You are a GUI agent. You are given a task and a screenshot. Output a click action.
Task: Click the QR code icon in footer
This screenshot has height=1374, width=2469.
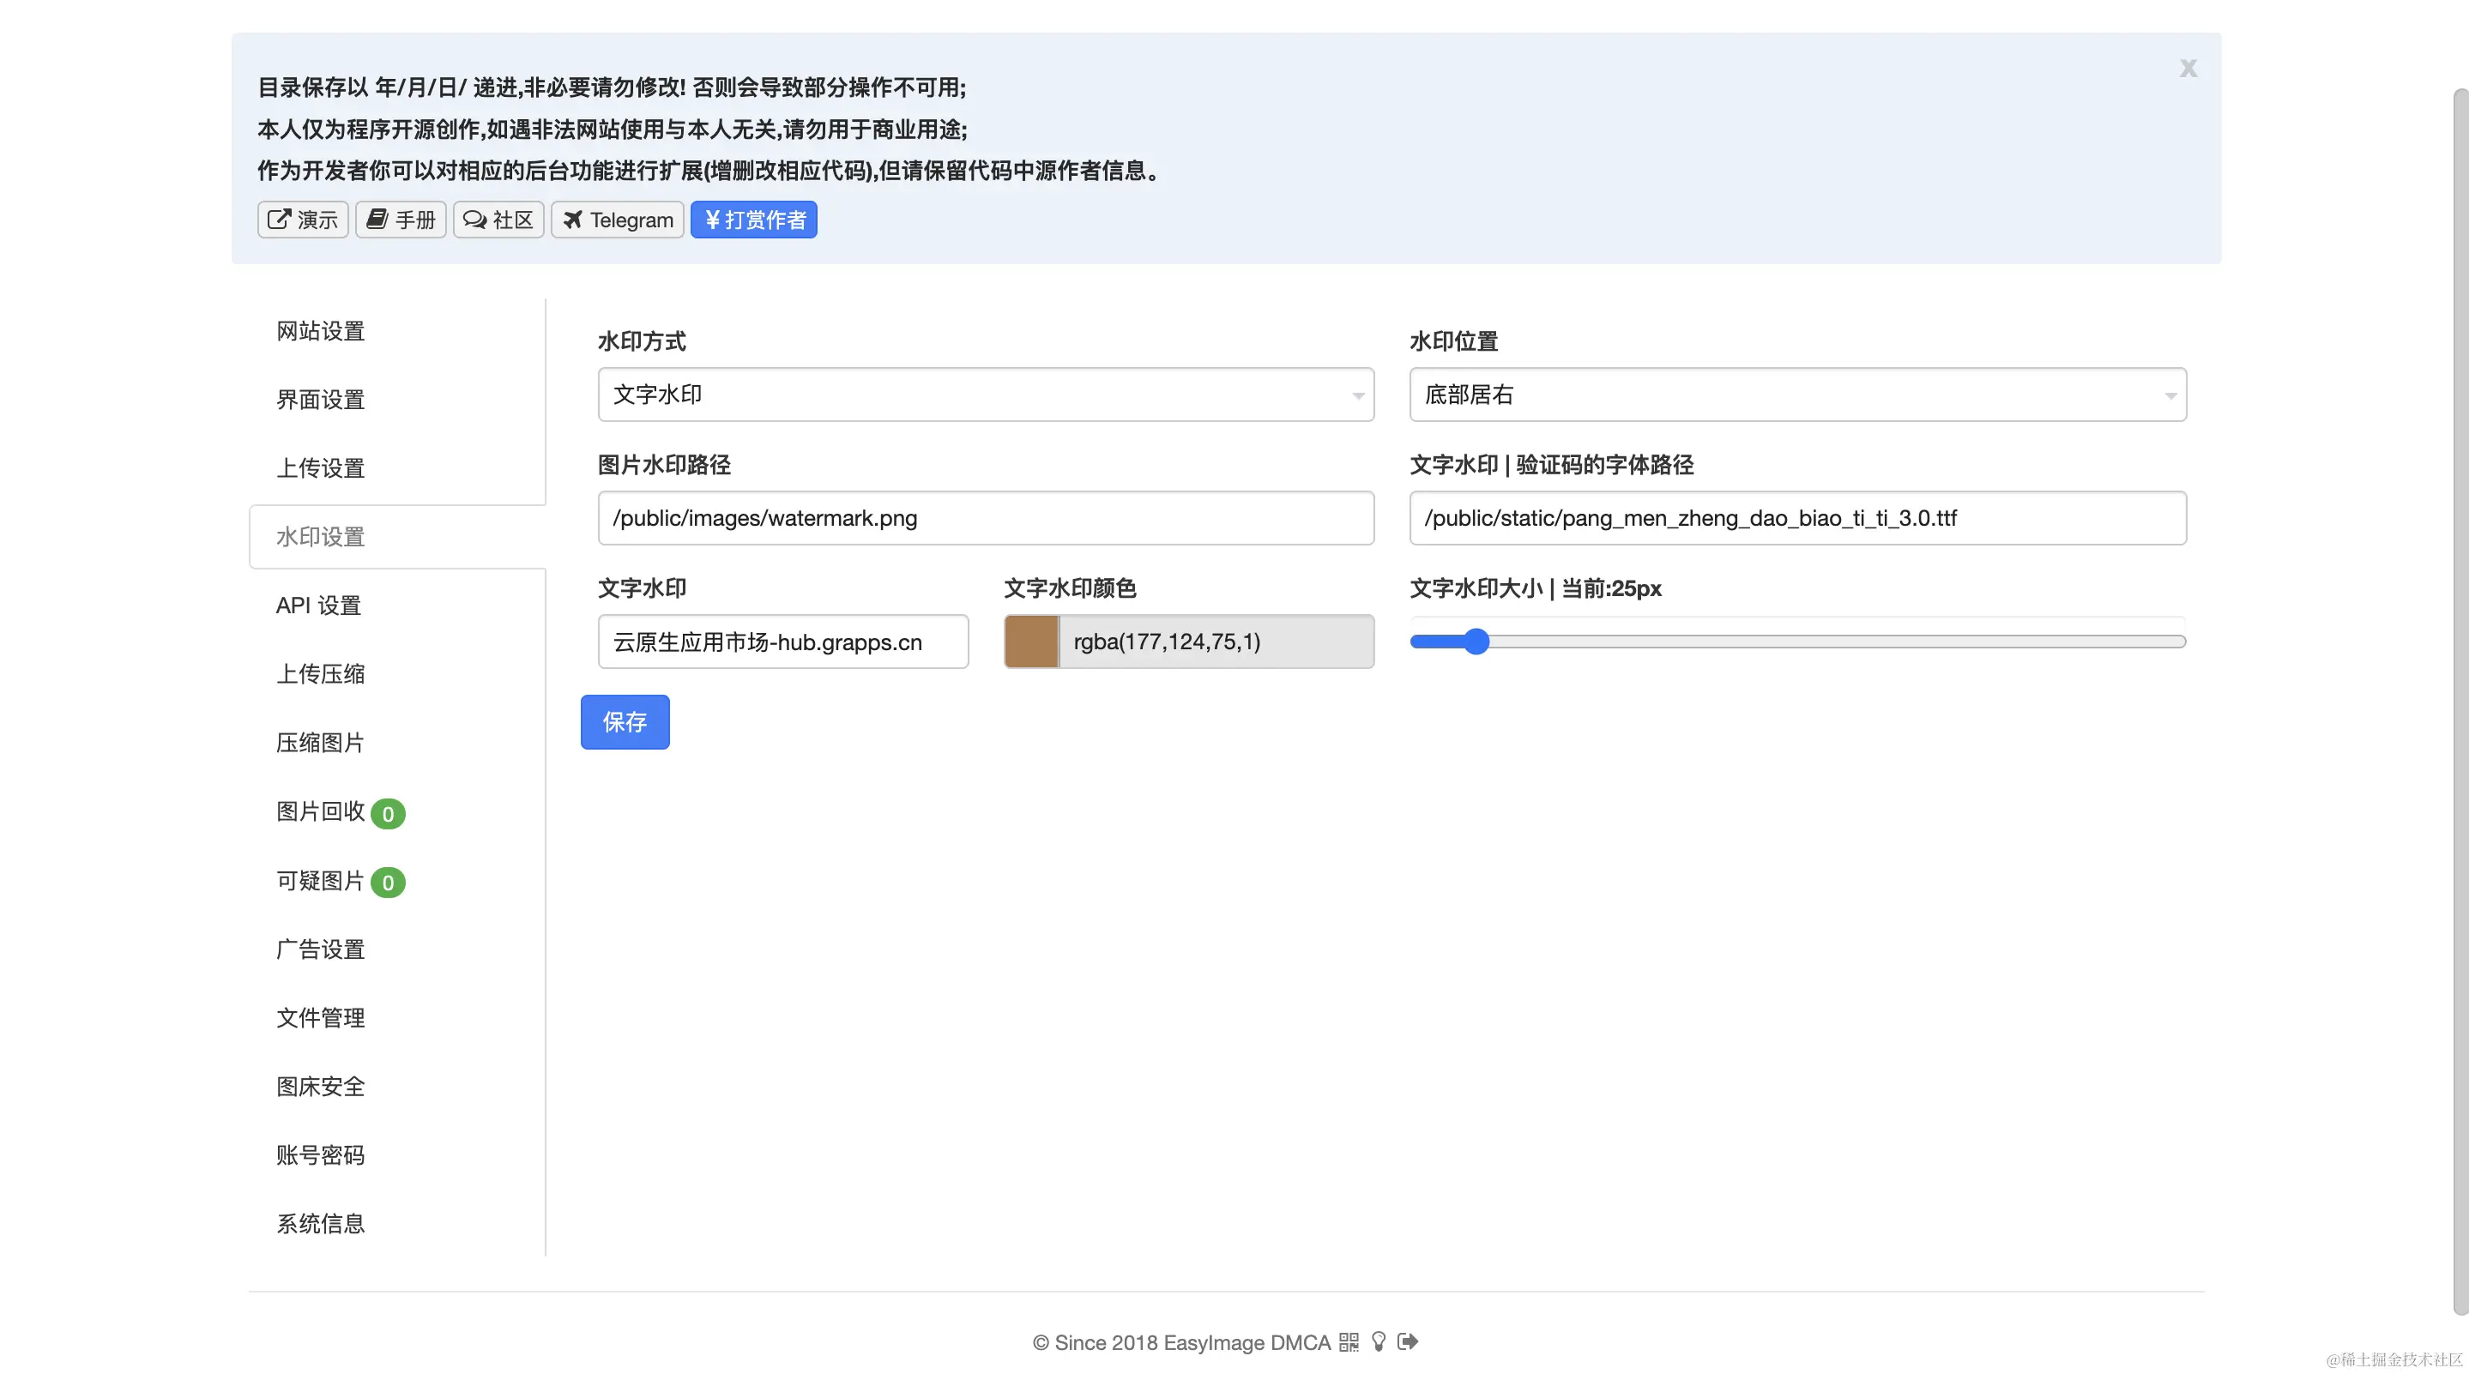1349,1341
